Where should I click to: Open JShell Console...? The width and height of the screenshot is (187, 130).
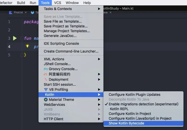tap(71, 64)
